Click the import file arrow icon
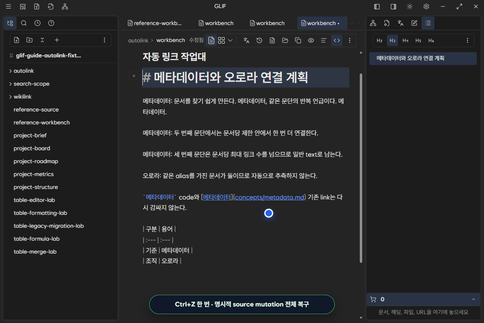The image size is (484, 323). (x=50, y=6)
